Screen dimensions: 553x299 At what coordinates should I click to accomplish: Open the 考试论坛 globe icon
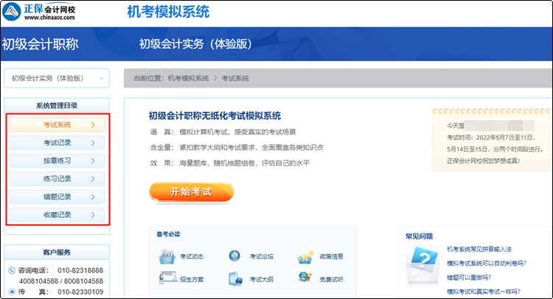[234, 256]
